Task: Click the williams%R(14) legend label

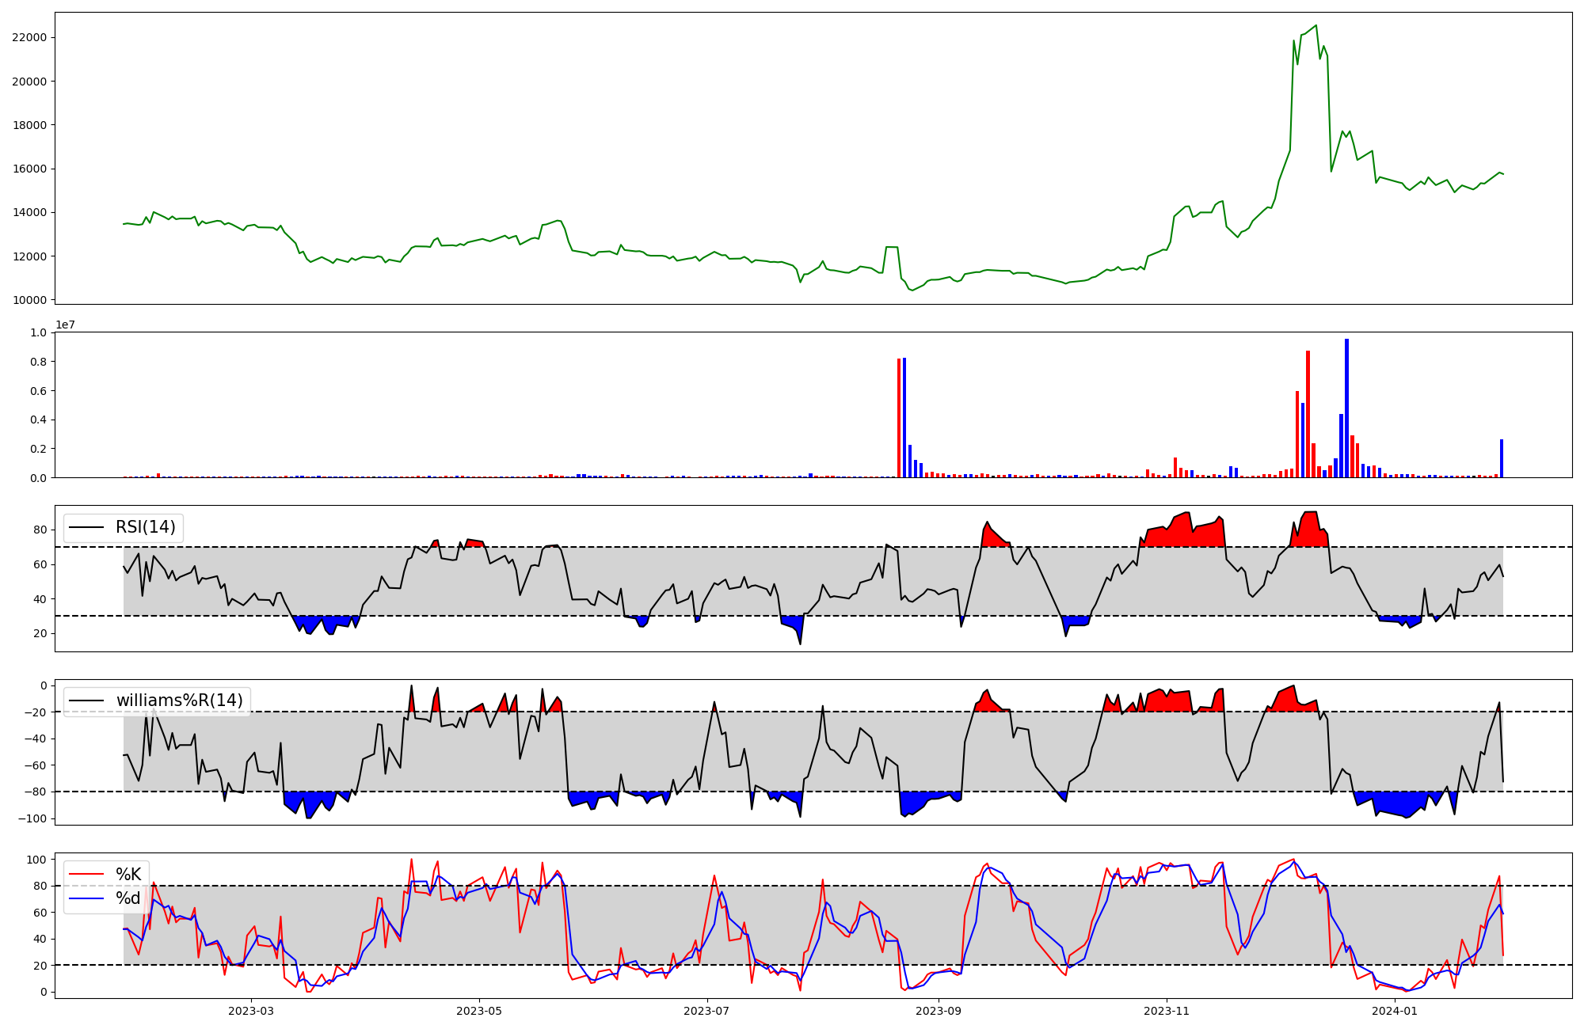Action: pos(180,701)
